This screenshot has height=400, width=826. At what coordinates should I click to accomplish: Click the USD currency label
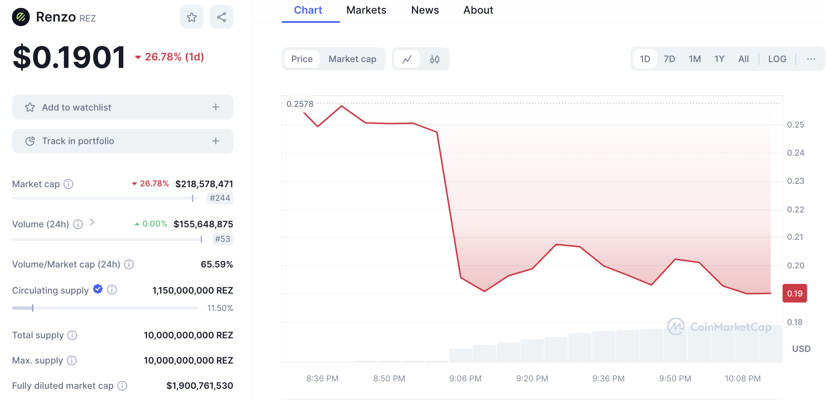point(801,349)
